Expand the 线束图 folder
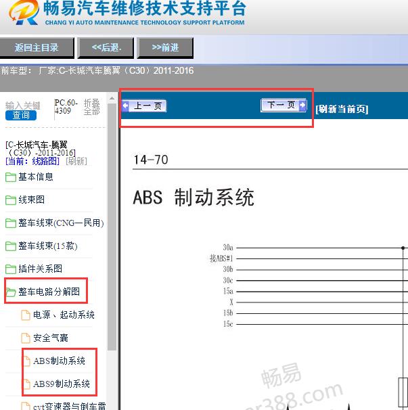The height and width of the screenshot is (410, 408). pos(31,200)
